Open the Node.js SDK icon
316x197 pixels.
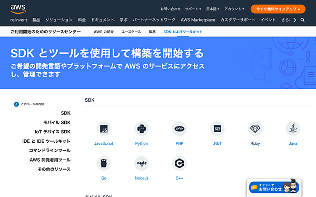coord(142,163)
